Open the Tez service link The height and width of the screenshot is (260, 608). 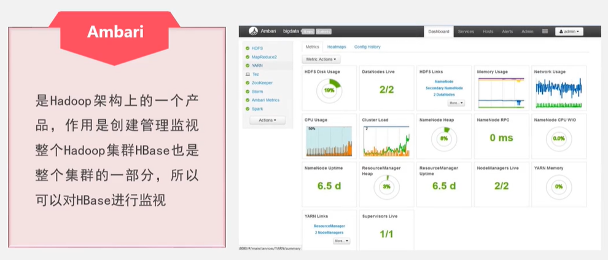[x=255, y=74]
